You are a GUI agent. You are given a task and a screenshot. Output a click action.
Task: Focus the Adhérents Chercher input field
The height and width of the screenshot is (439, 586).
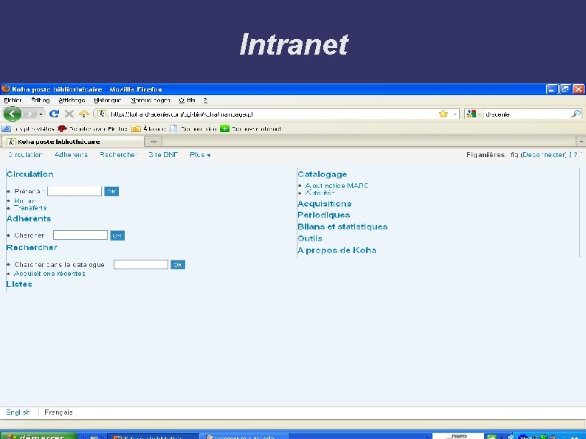click(x=80, y=235)
